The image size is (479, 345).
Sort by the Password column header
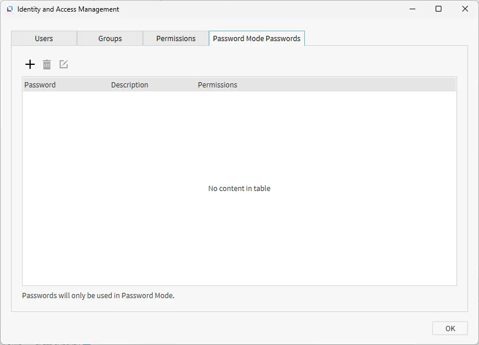[40, 85]
